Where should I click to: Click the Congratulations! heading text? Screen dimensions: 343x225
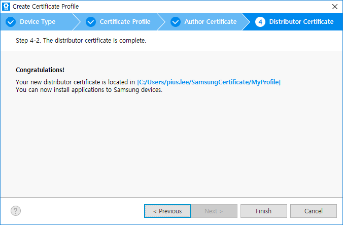40,70
